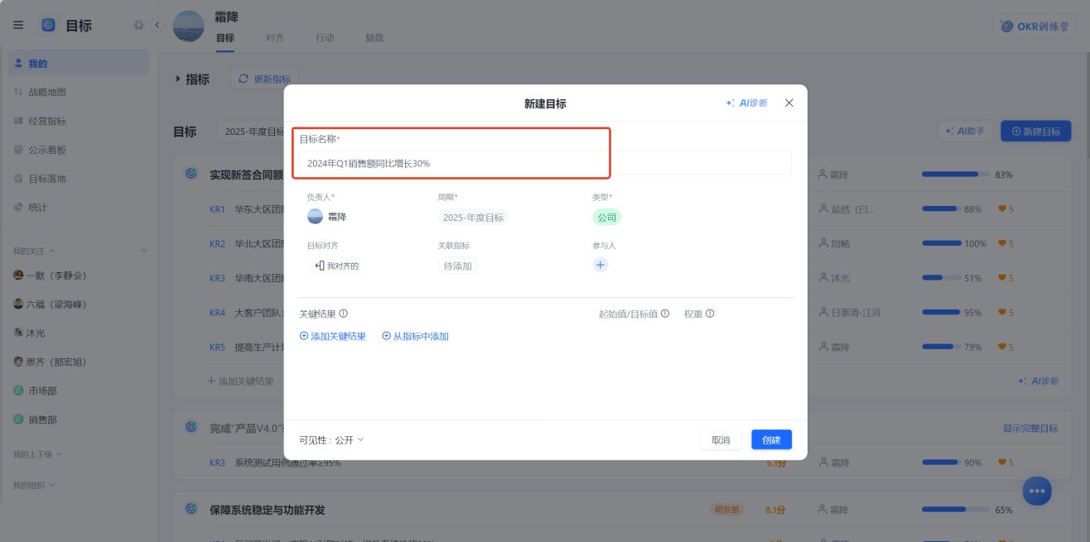Go to 我的 in the sidebar

click(79, 63)
